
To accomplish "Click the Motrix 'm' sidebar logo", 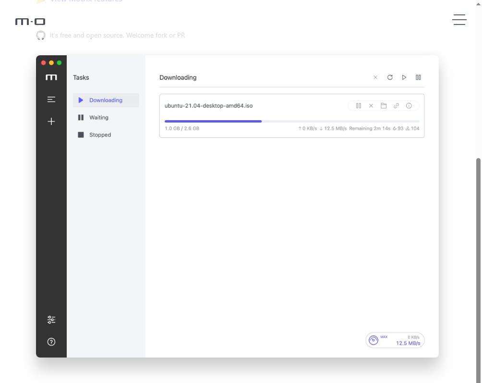I will (51, 77).
